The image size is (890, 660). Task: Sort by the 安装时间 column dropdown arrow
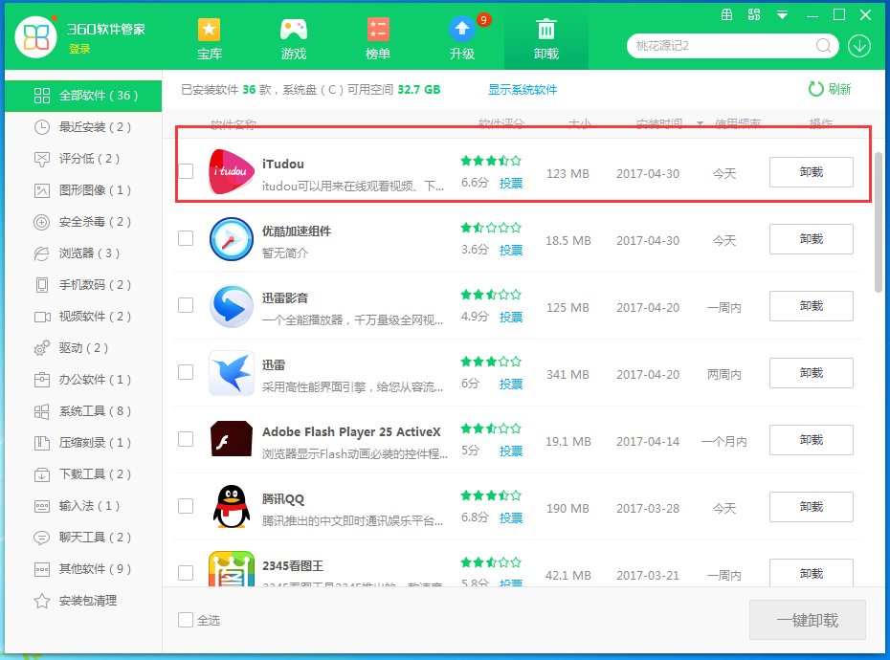[x=700, y=123]
